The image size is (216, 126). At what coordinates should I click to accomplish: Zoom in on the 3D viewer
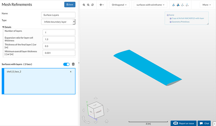pos(84,5)
